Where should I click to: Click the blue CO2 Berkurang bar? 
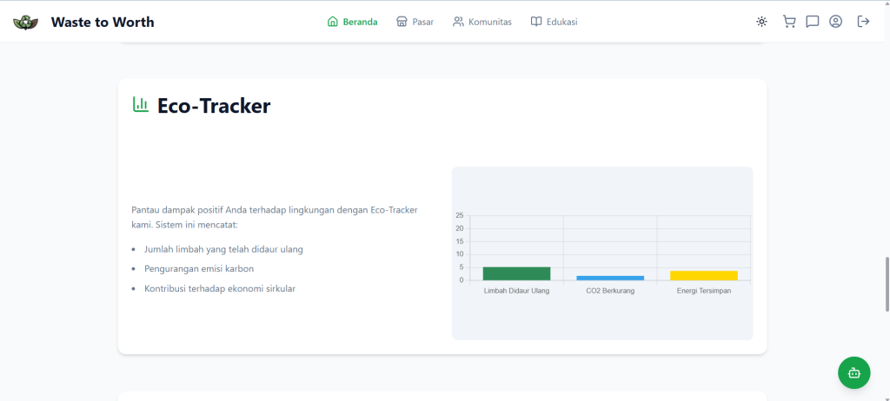pyautogui.click(x=610, y=278)
